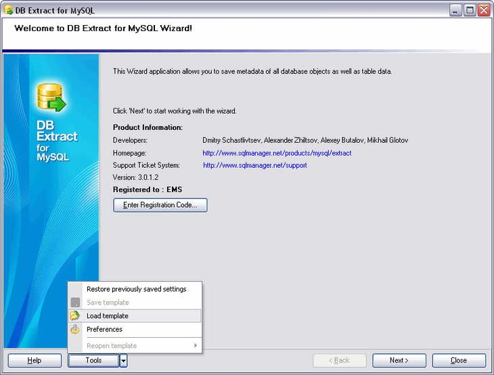
Task: Click the DB Extract title bar icon
Action: [8, 10]
